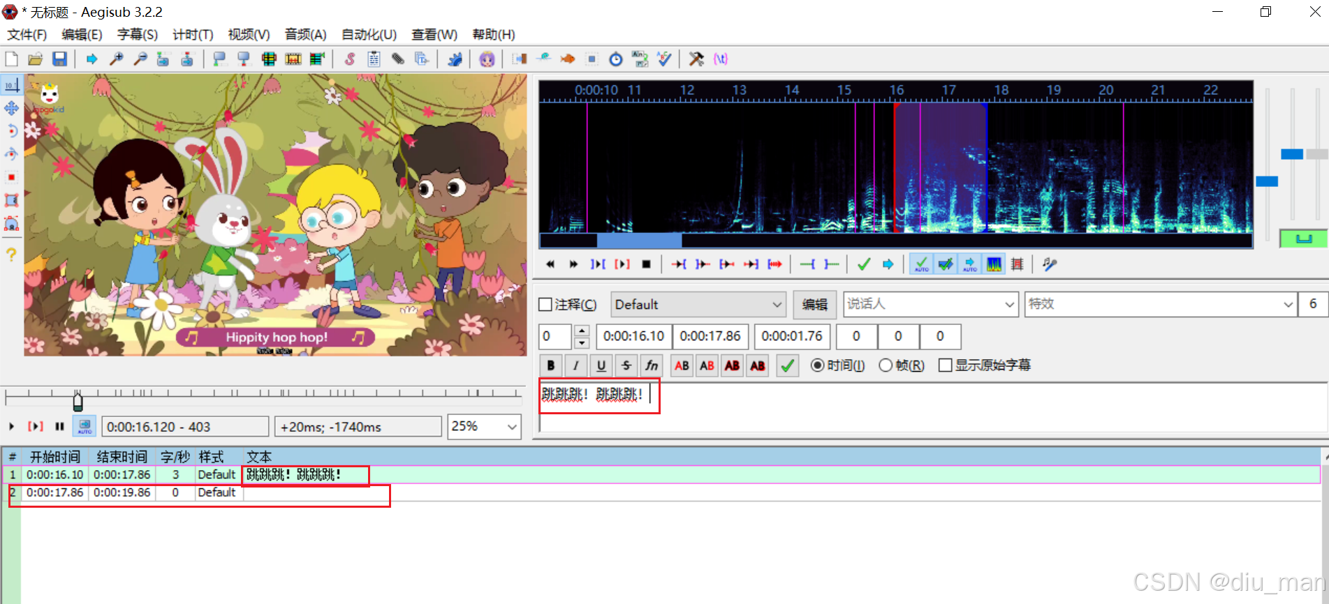Viewport: 1329px width, 604px height.
Task: Select the Drag subtitles visual tool
Action: coord(11,108)
